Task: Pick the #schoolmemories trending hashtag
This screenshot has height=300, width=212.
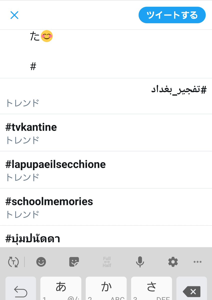Action: pos(106,207)
